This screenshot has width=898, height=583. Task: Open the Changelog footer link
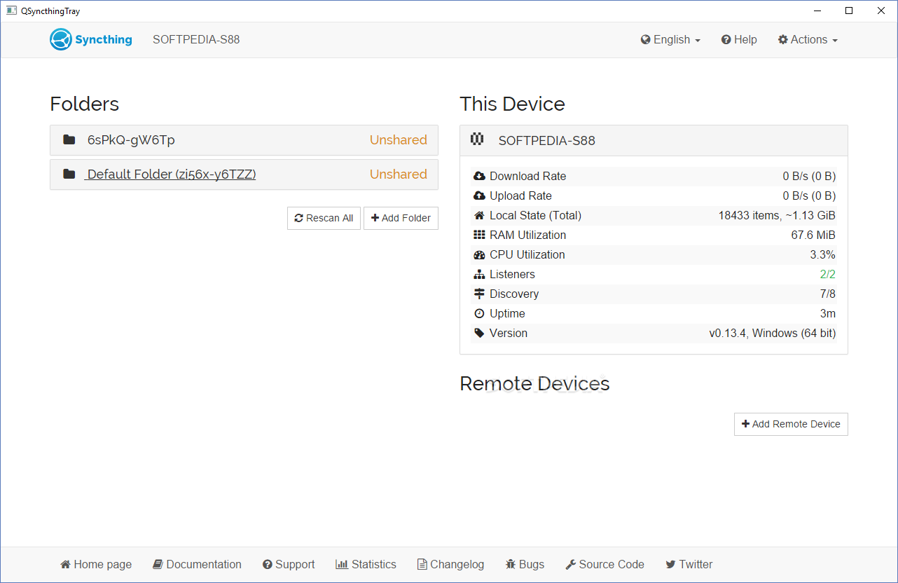click(450, 564)
